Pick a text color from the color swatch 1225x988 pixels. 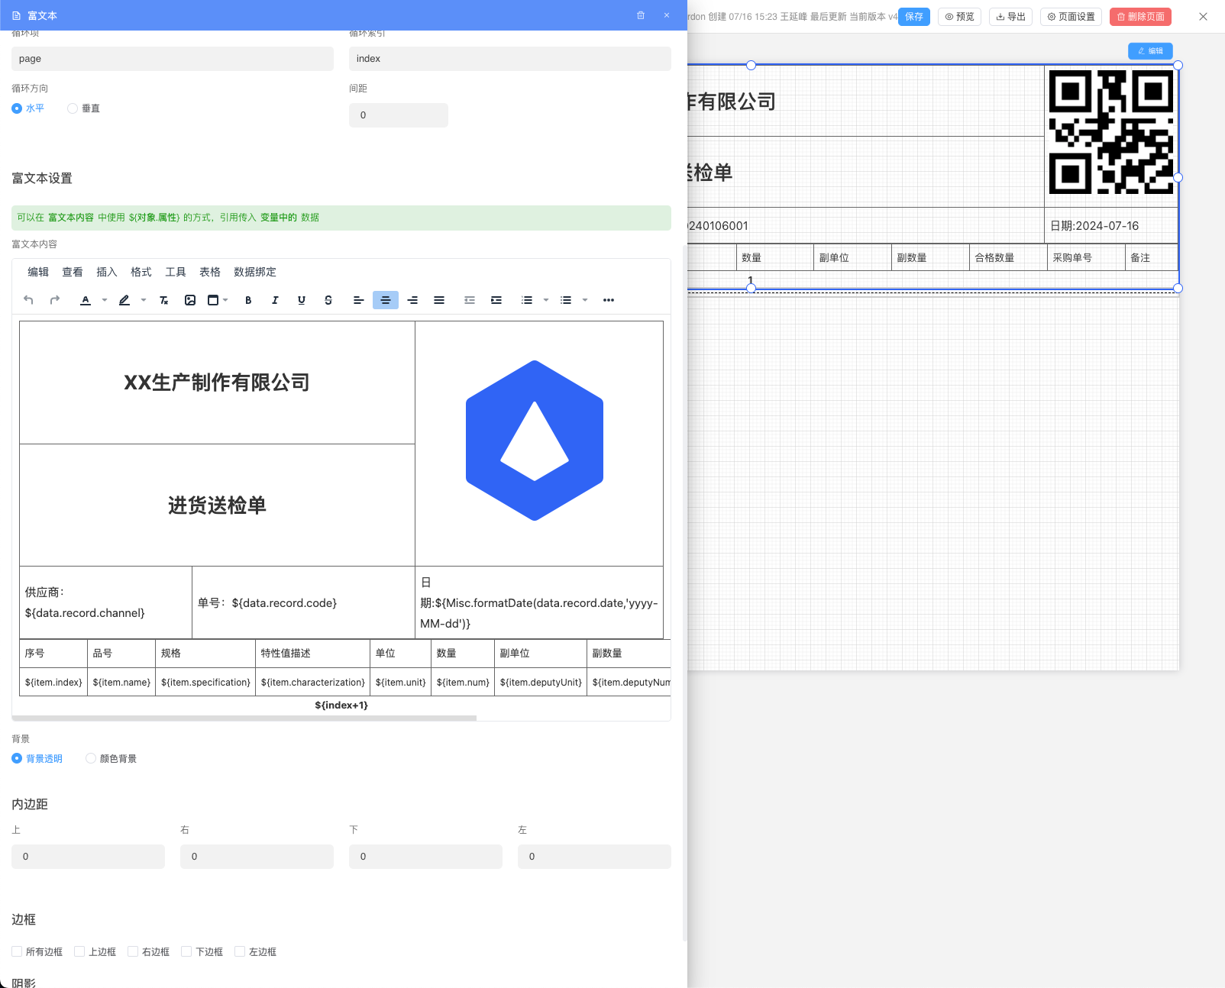coord(86,299)
